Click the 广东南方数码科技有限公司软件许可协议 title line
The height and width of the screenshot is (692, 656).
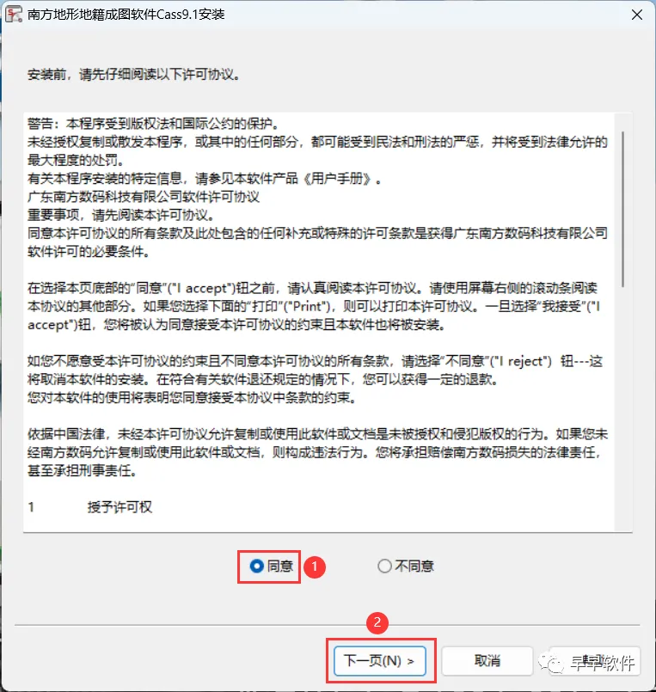click(144, 197)
